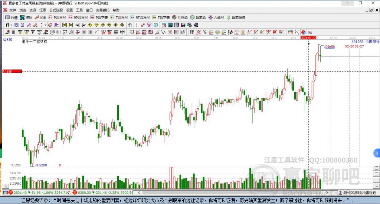Click the gold circle 金 ratio icon
The width and height of the screenshot is (380, 204).
point(217,32)
